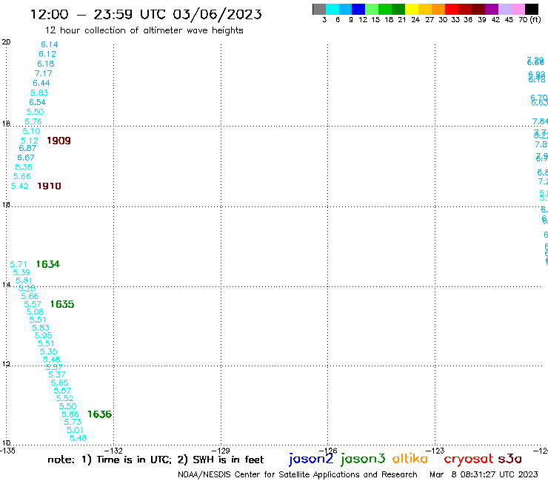The image size is (548, 481).
Task: Click the yellow swatch in the color scale
Action: tap(412, 9)
